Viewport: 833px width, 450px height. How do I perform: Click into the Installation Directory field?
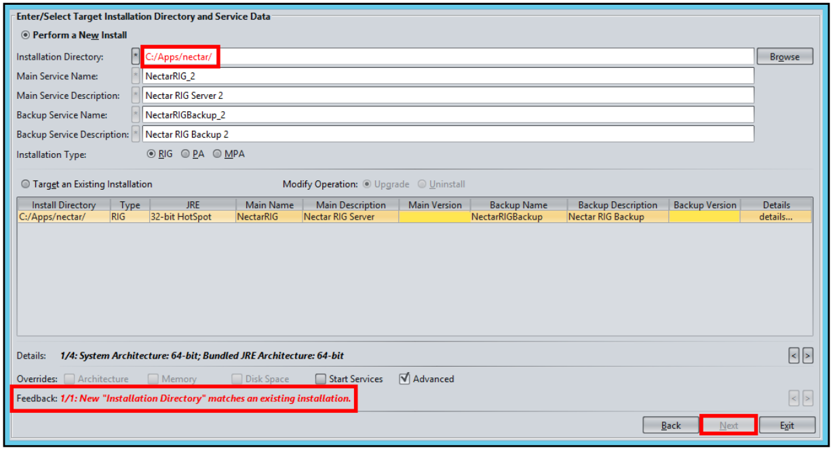point(448,57)
